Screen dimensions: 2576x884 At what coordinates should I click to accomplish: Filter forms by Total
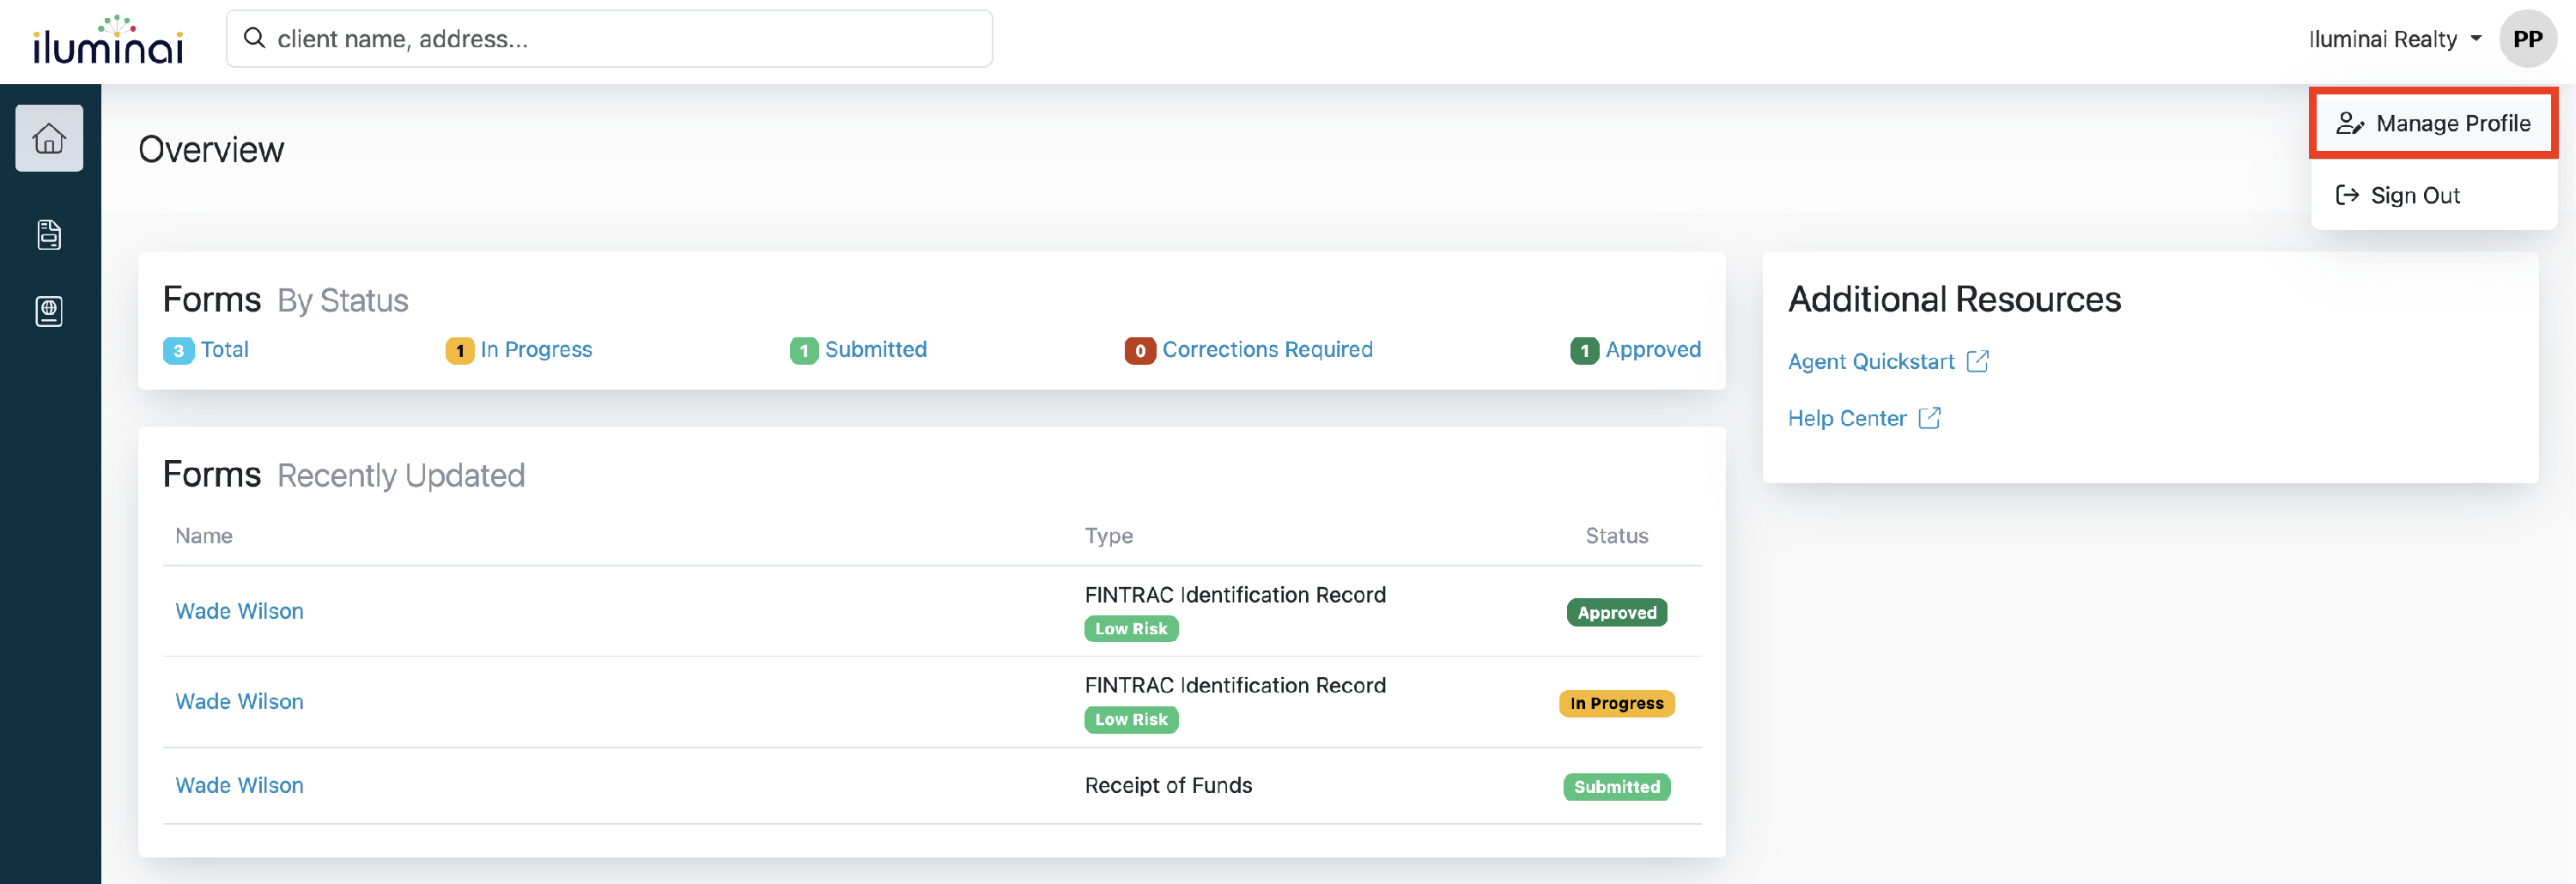coord(224,350)
